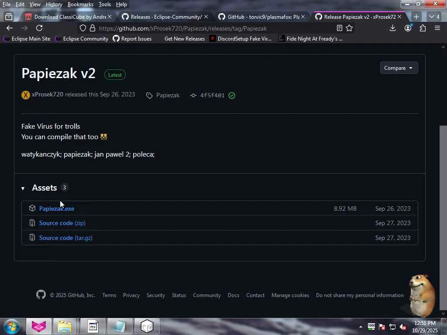Download Source code (tar.gz)

[x=66, y=238]
